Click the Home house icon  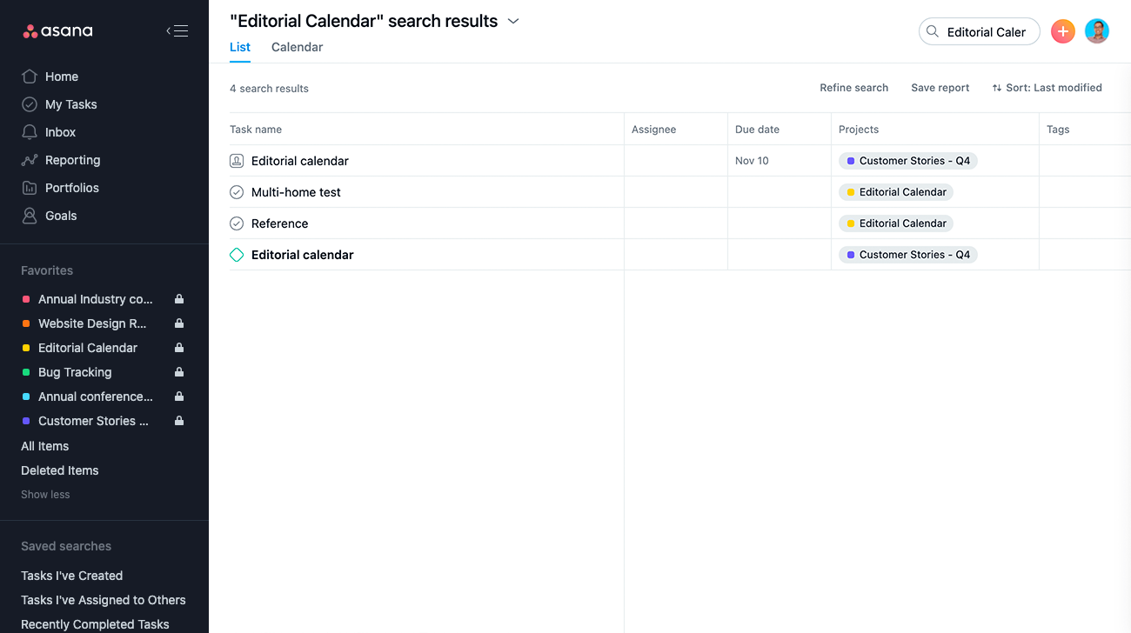tap(30, 77)
